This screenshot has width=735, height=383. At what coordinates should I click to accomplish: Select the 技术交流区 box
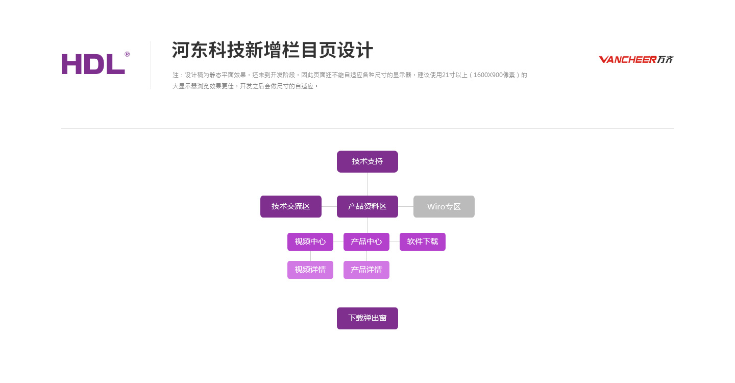click(x=291, y=206)
